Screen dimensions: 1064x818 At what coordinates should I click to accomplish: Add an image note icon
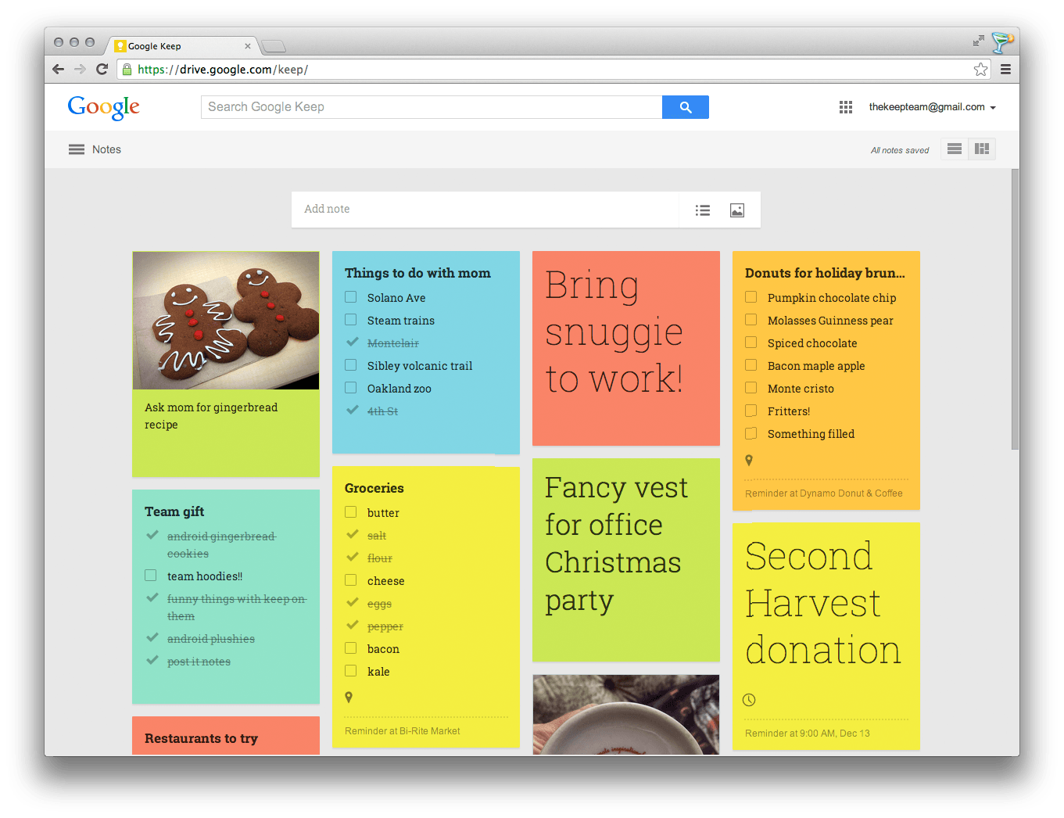tap(736, 210)
